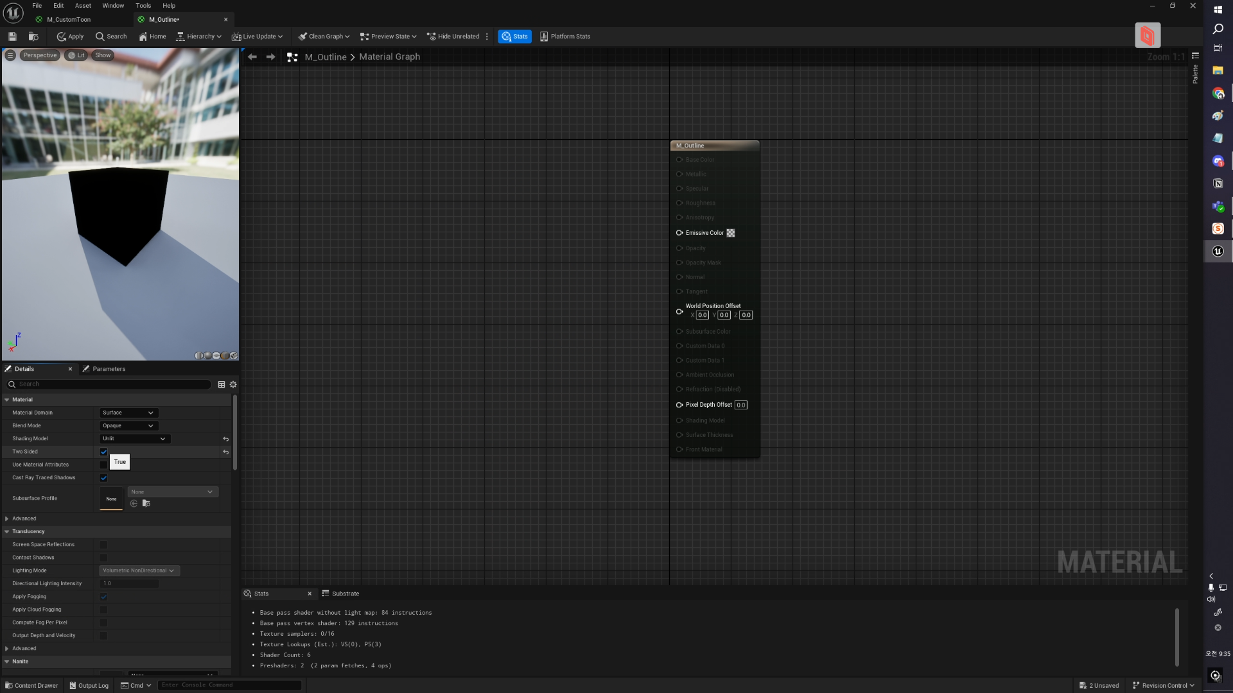Click the Emissive Color swatch preview
The height and width of the screenshot is (693, 1233).
731,233
